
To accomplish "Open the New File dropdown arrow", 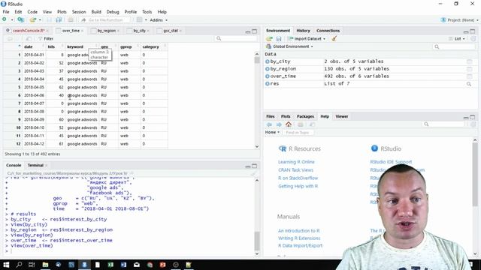I will 12,20.
